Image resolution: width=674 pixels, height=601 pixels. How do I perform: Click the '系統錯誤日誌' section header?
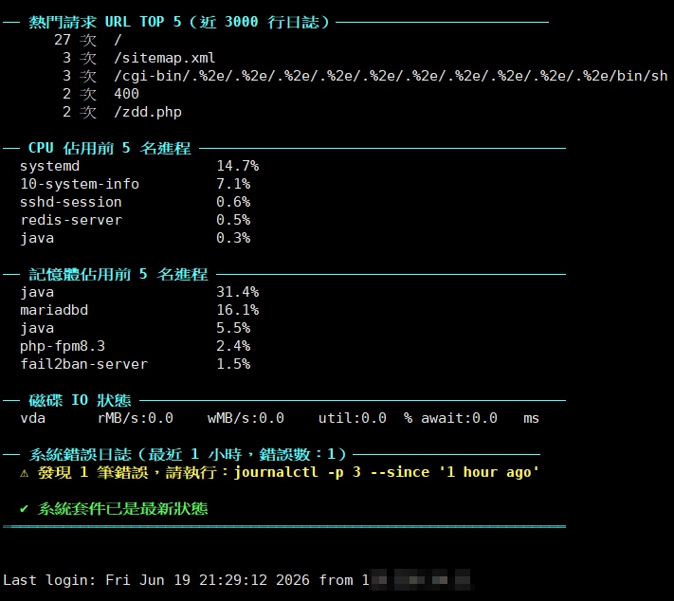click(x=188, y=454)
